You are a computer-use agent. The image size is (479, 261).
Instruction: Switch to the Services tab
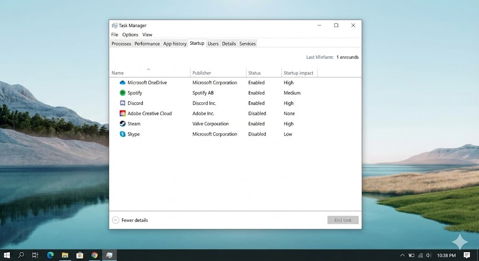[x=247, y=43]
